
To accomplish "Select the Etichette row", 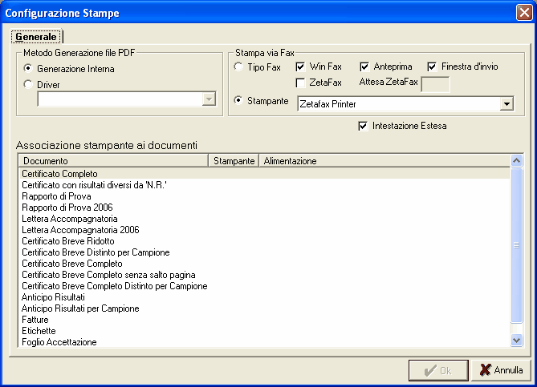I will click(x=265, y=331).
